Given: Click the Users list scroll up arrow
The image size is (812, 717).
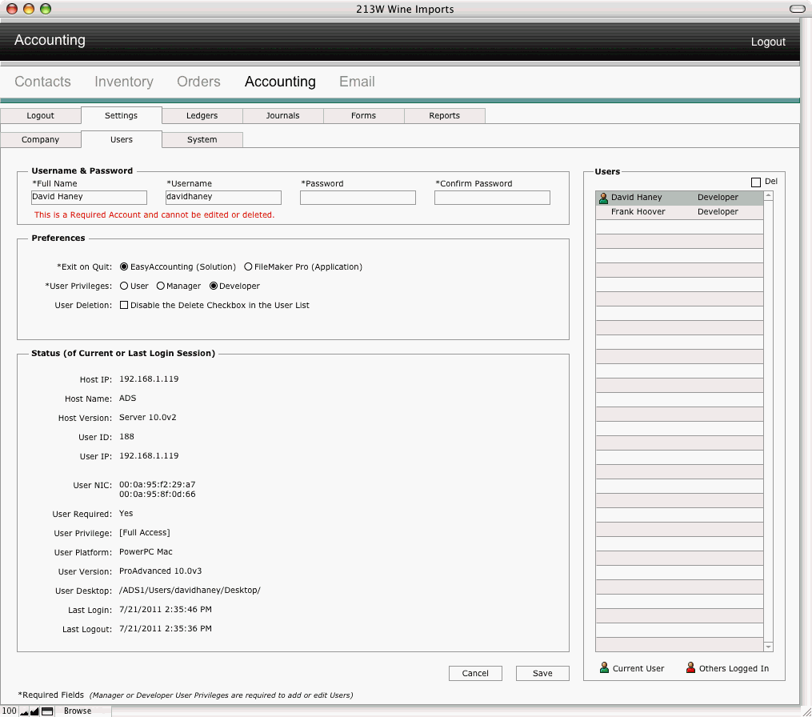Looking at the screenshot, I should tap(769, 196).
